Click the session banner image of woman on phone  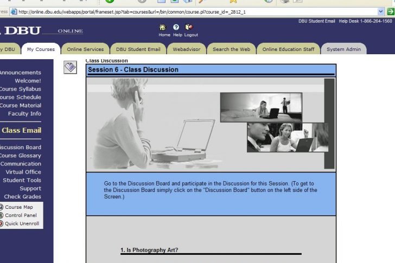click(152, 124)
